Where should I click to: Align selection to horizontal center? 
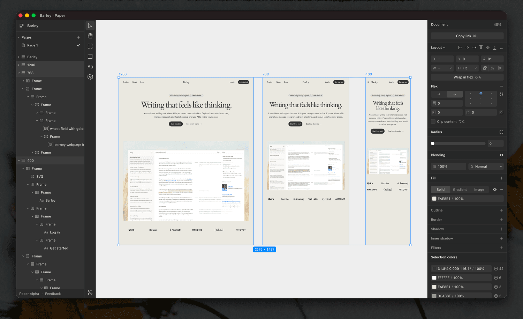(x=467, y=47)
